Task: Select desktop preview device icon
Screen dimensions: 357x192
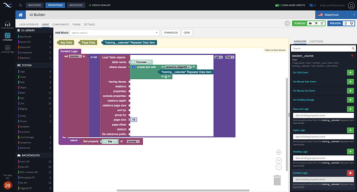Action: 351,23
